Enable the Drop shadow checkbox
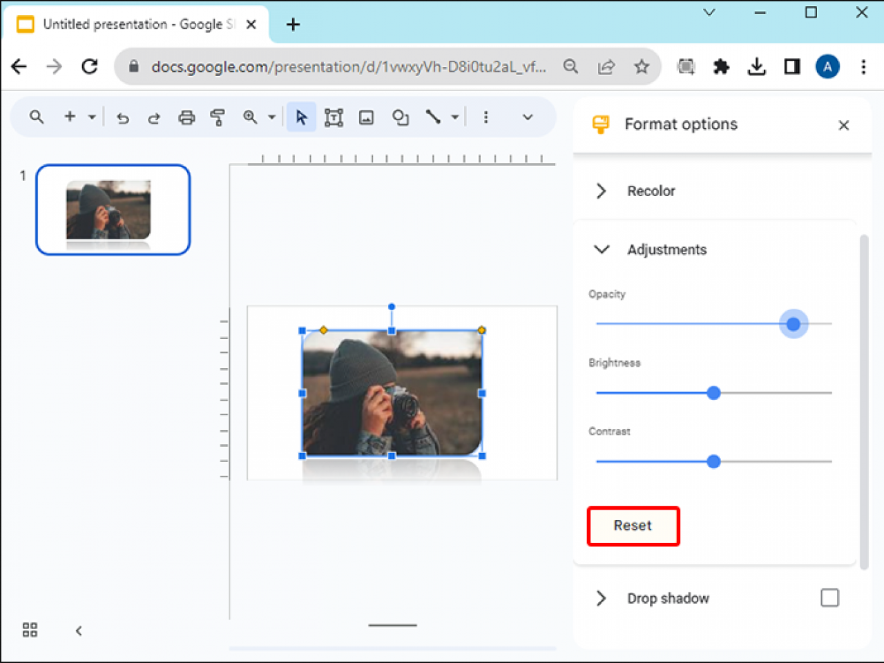 (x=830, y=597)
